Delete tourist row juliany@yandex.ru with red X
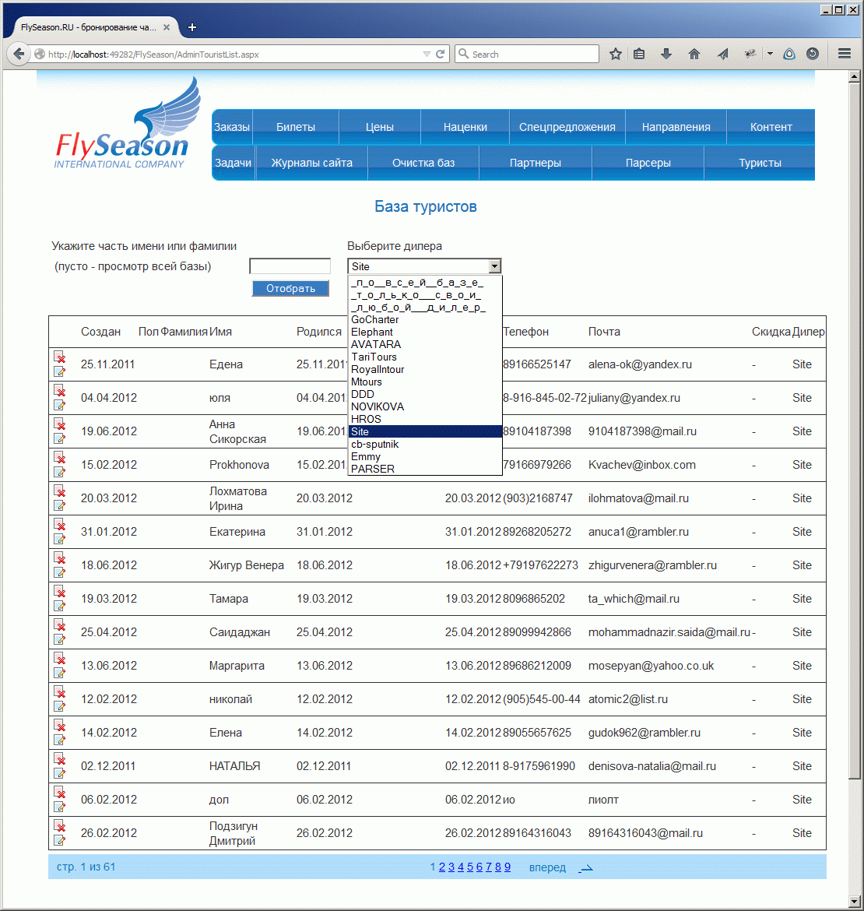 click(60, 390)
